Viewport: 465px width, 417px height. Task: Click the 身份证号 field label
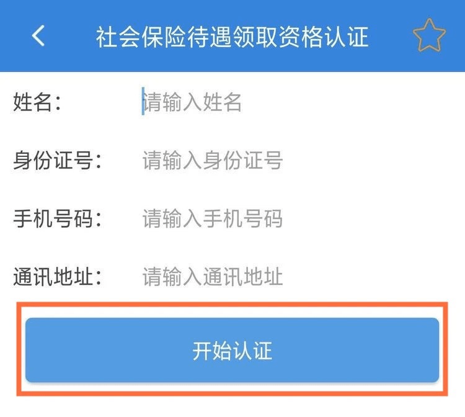pos(57,161)
